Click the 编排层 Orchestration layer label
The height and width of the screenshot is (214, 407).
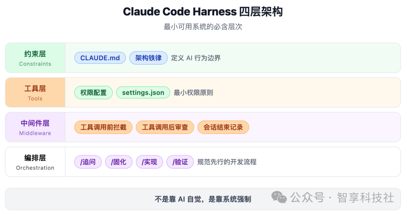pyautogui.click(x=35, y=162)
